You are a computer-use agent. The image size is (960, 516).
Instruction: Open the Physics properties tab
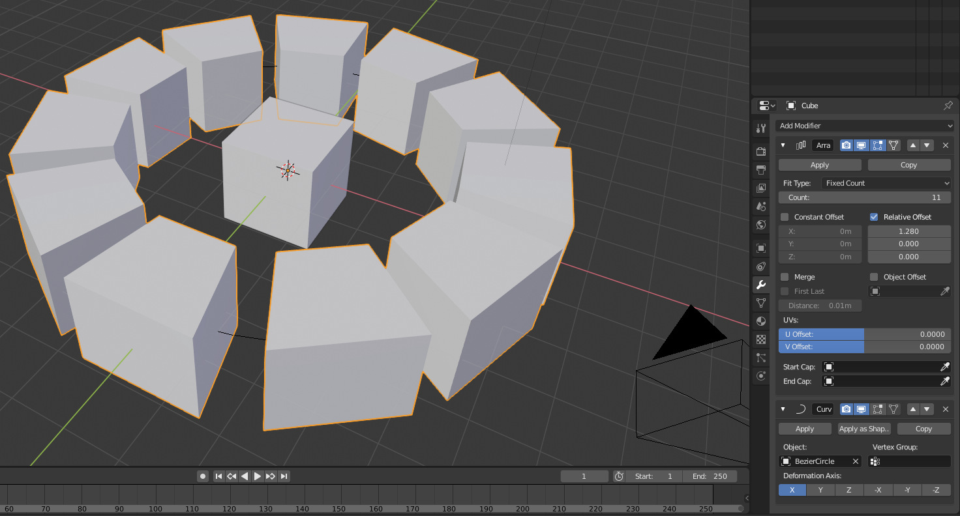pos(760,376)
